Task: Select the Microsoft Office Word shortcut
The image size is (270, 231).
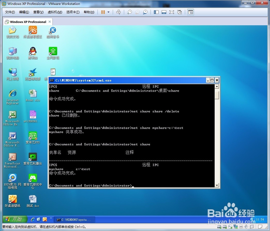Action: [12, 139]
